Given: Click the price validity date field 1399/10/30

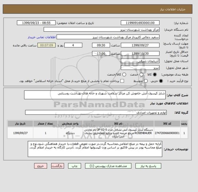Looking at the screenshot, I should coord(140,53).
